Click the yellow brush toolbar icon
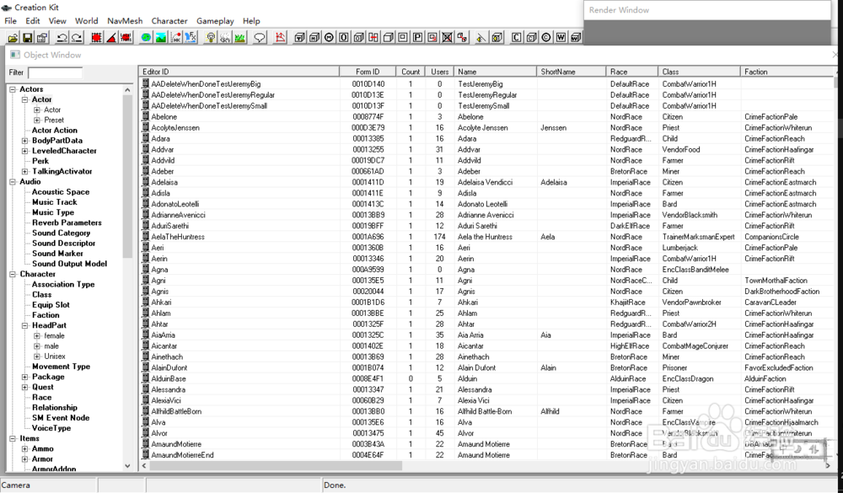 coord(481,37)
